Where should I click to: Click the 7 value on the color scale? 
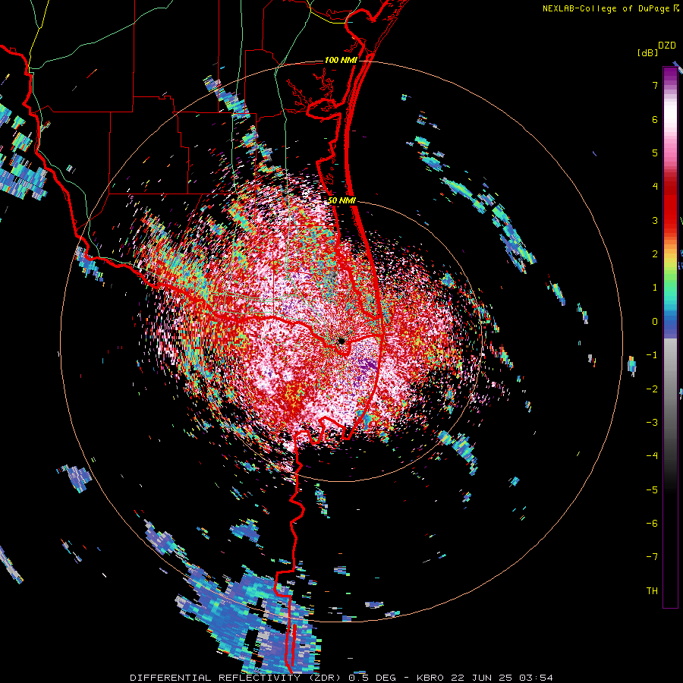click(x=655, y=85)
